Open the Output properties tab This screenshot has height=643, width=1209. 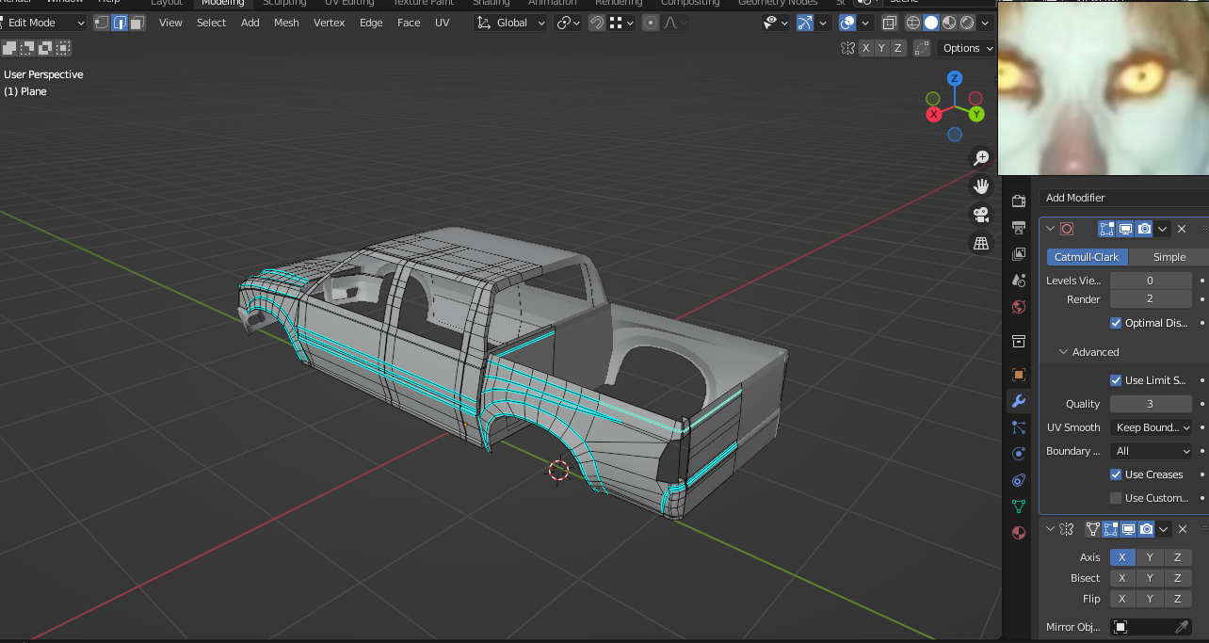pyautogui.click(x=1018, y=228)
